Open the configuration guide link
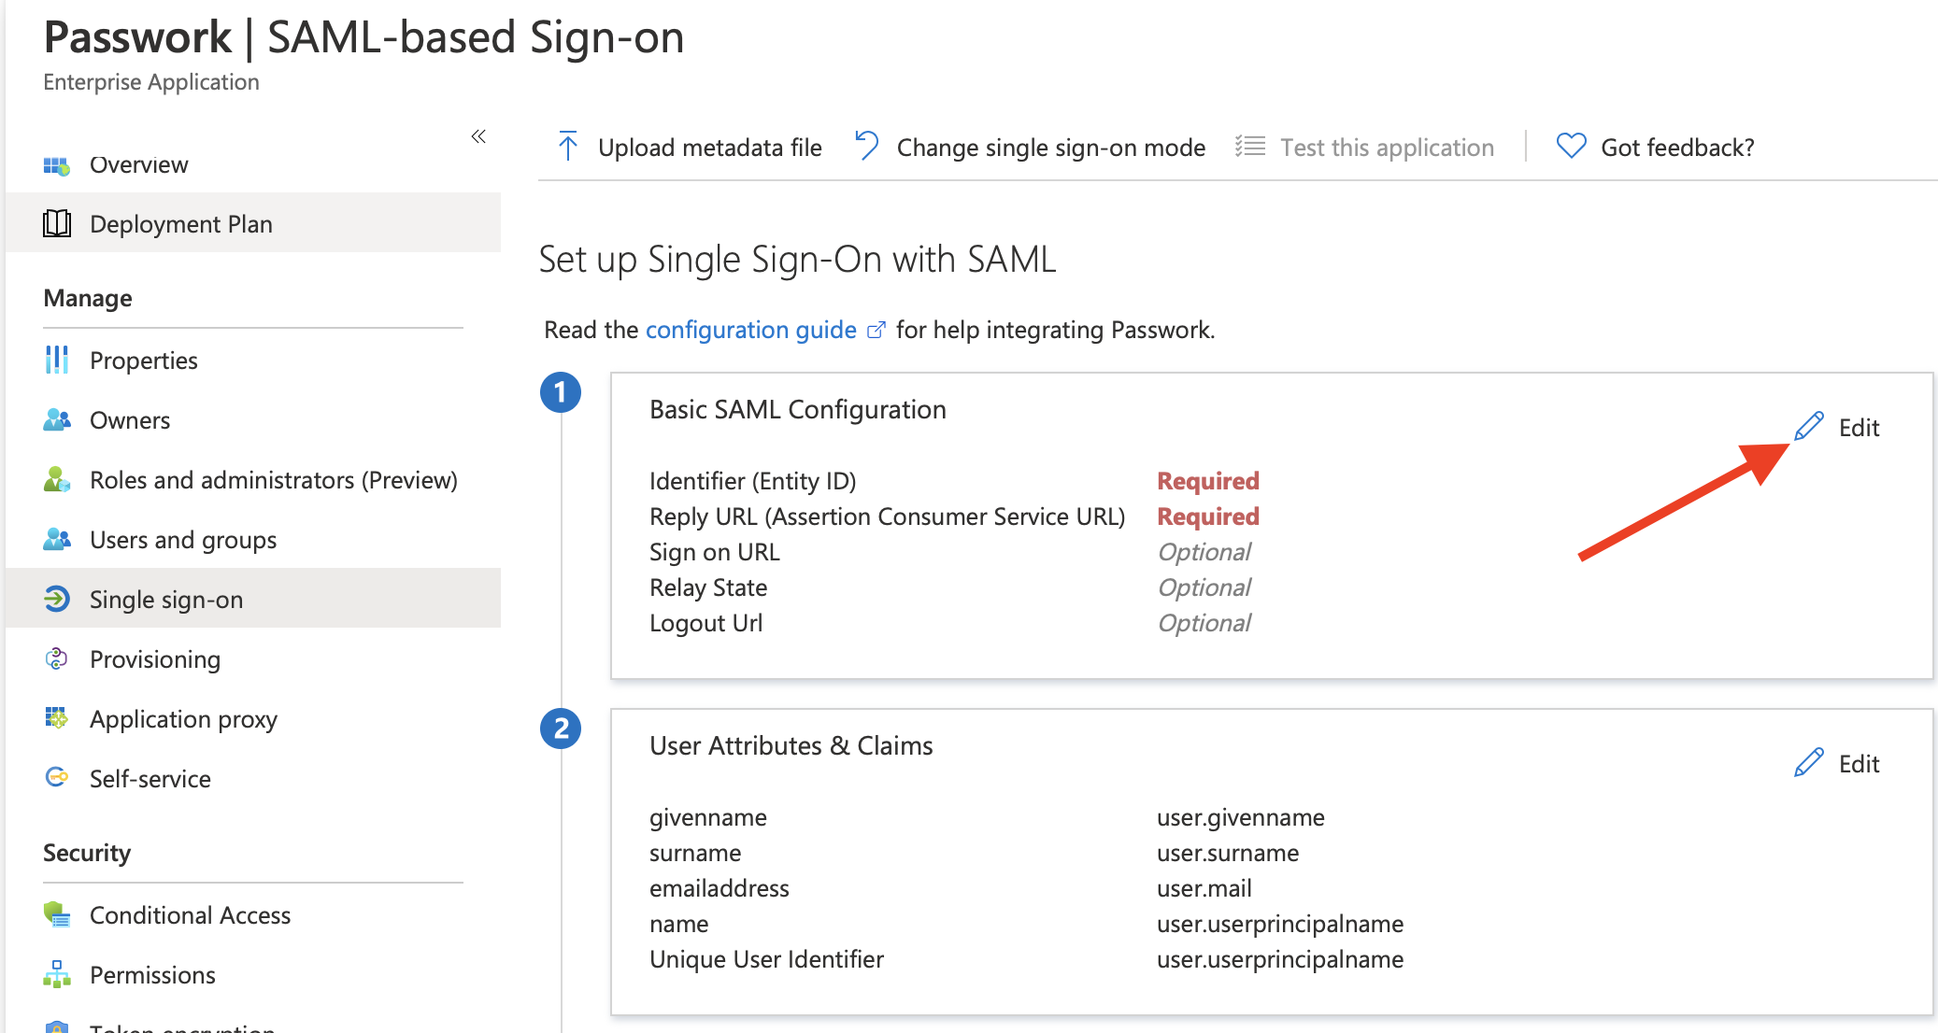 point(751,329)
